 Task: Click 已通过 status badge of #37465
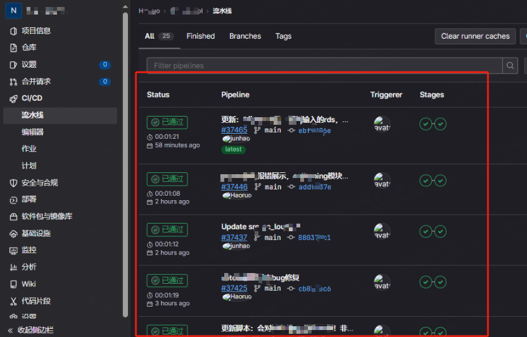click(167, 122)
